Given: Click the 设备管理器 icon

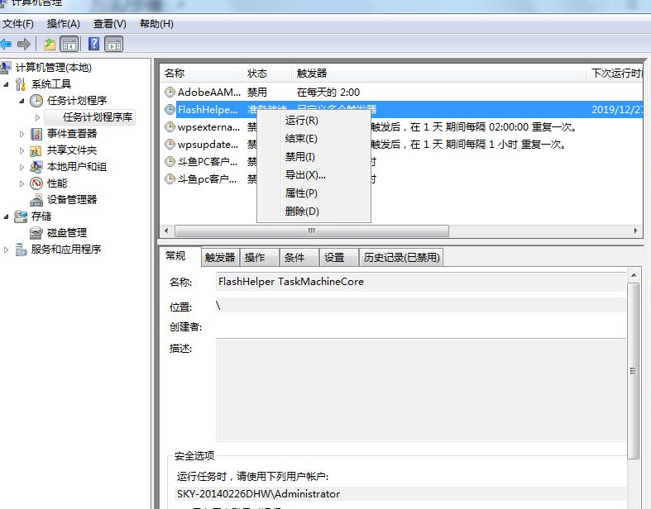Looking at the screenshot, I should 36,200.
